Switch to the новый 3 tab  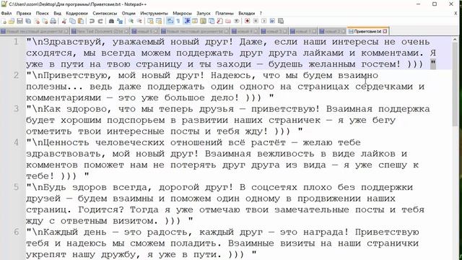click(274, 31)
